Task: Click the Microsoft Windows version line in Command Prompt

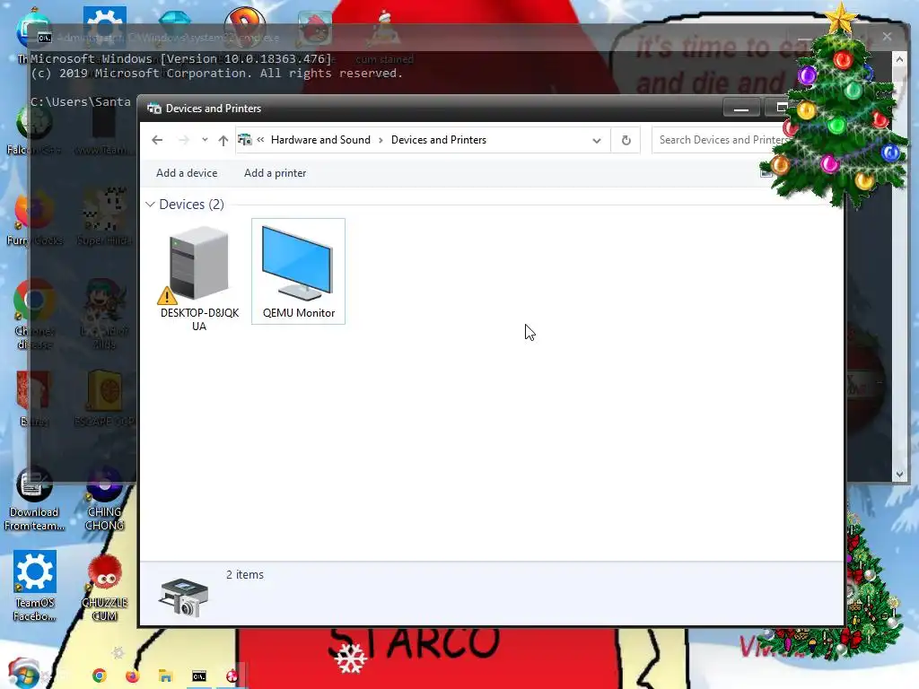Action: coord(181,58)
